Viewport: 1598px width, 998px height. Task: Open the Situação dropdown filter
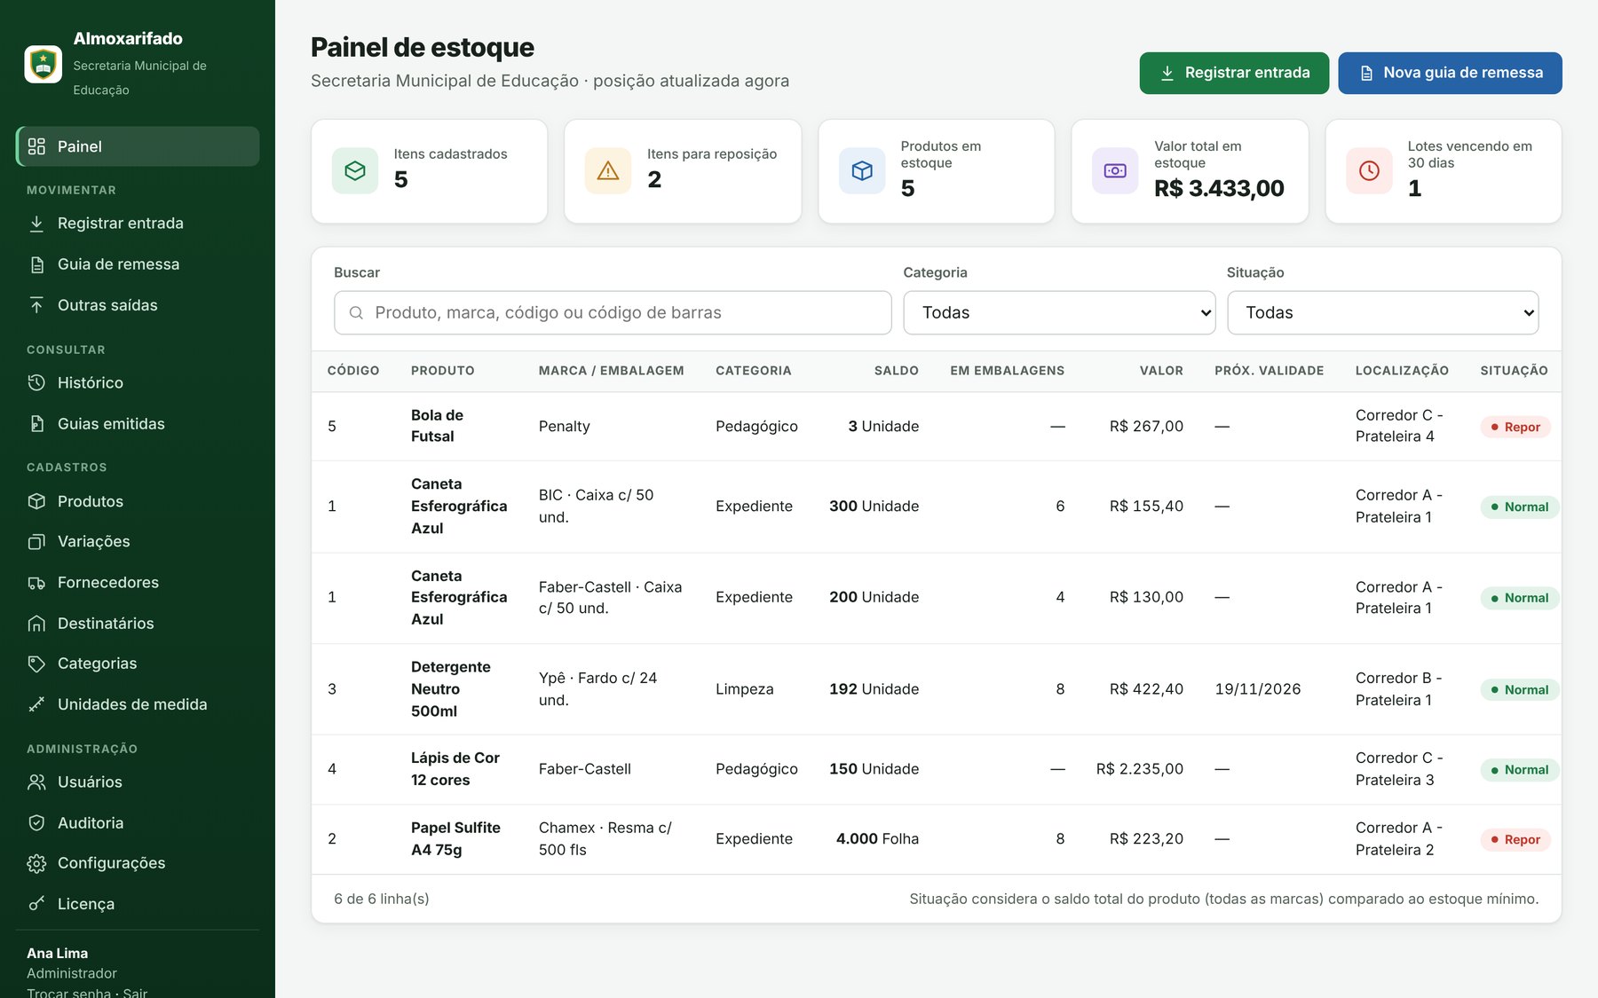(1382, 312)
